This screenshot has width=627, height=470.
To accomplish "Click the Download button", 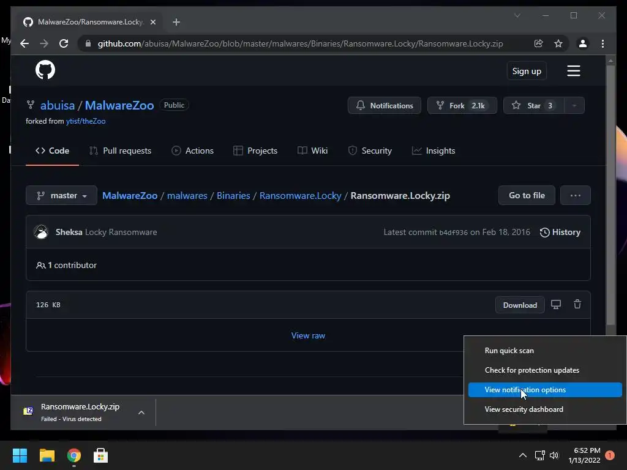I will [x=520, y=305].
